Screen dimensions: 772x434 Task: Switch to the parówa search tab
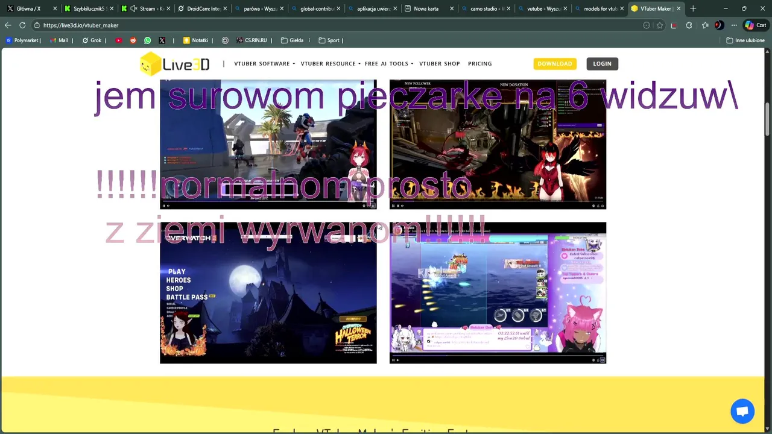(259, 8)
